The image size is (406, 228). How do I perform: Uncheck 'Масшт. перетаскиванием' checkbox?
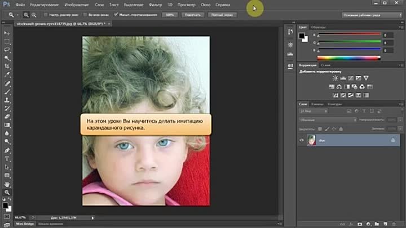tap(116, 14)
